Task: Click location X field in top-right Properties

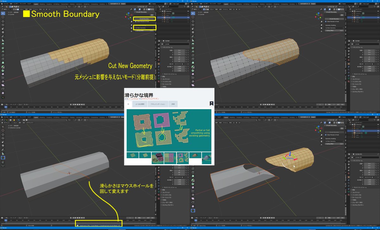Action: [370, 50]
